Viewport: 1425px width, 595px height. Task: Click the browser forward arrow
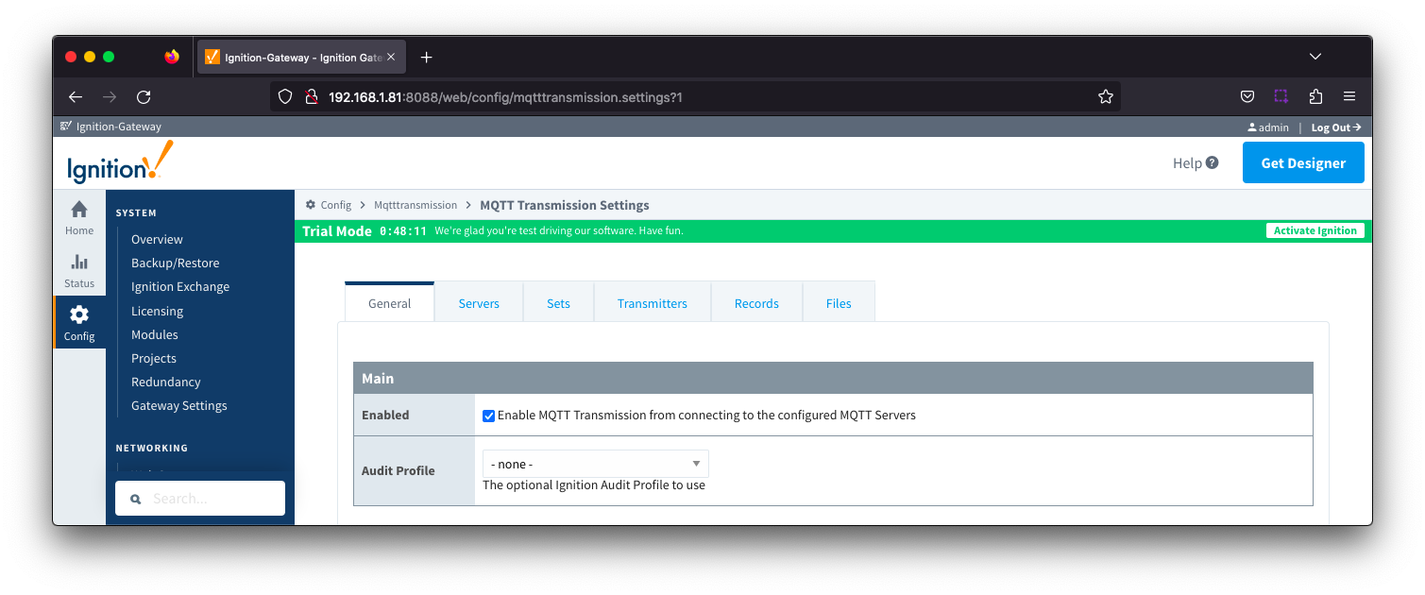[110, 96]
